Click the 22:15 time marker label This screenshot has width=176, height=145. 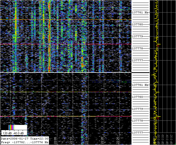(x=86, y=140)
